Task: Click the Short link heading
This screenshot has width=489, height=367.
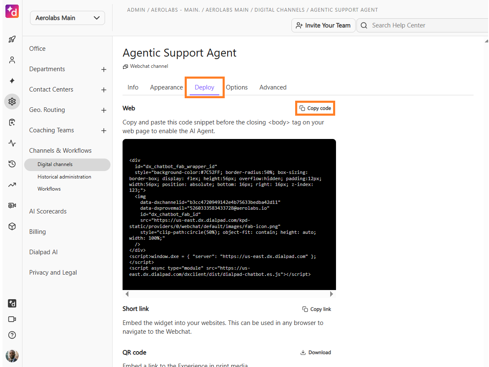Action: 135,309
